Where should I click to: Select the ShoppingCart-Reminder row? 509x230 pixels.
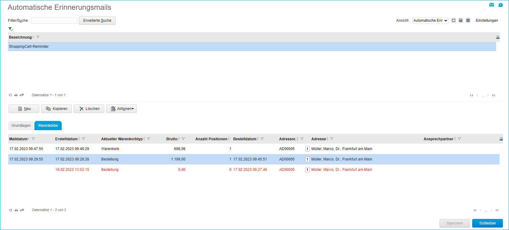click(x=29, y=47)
